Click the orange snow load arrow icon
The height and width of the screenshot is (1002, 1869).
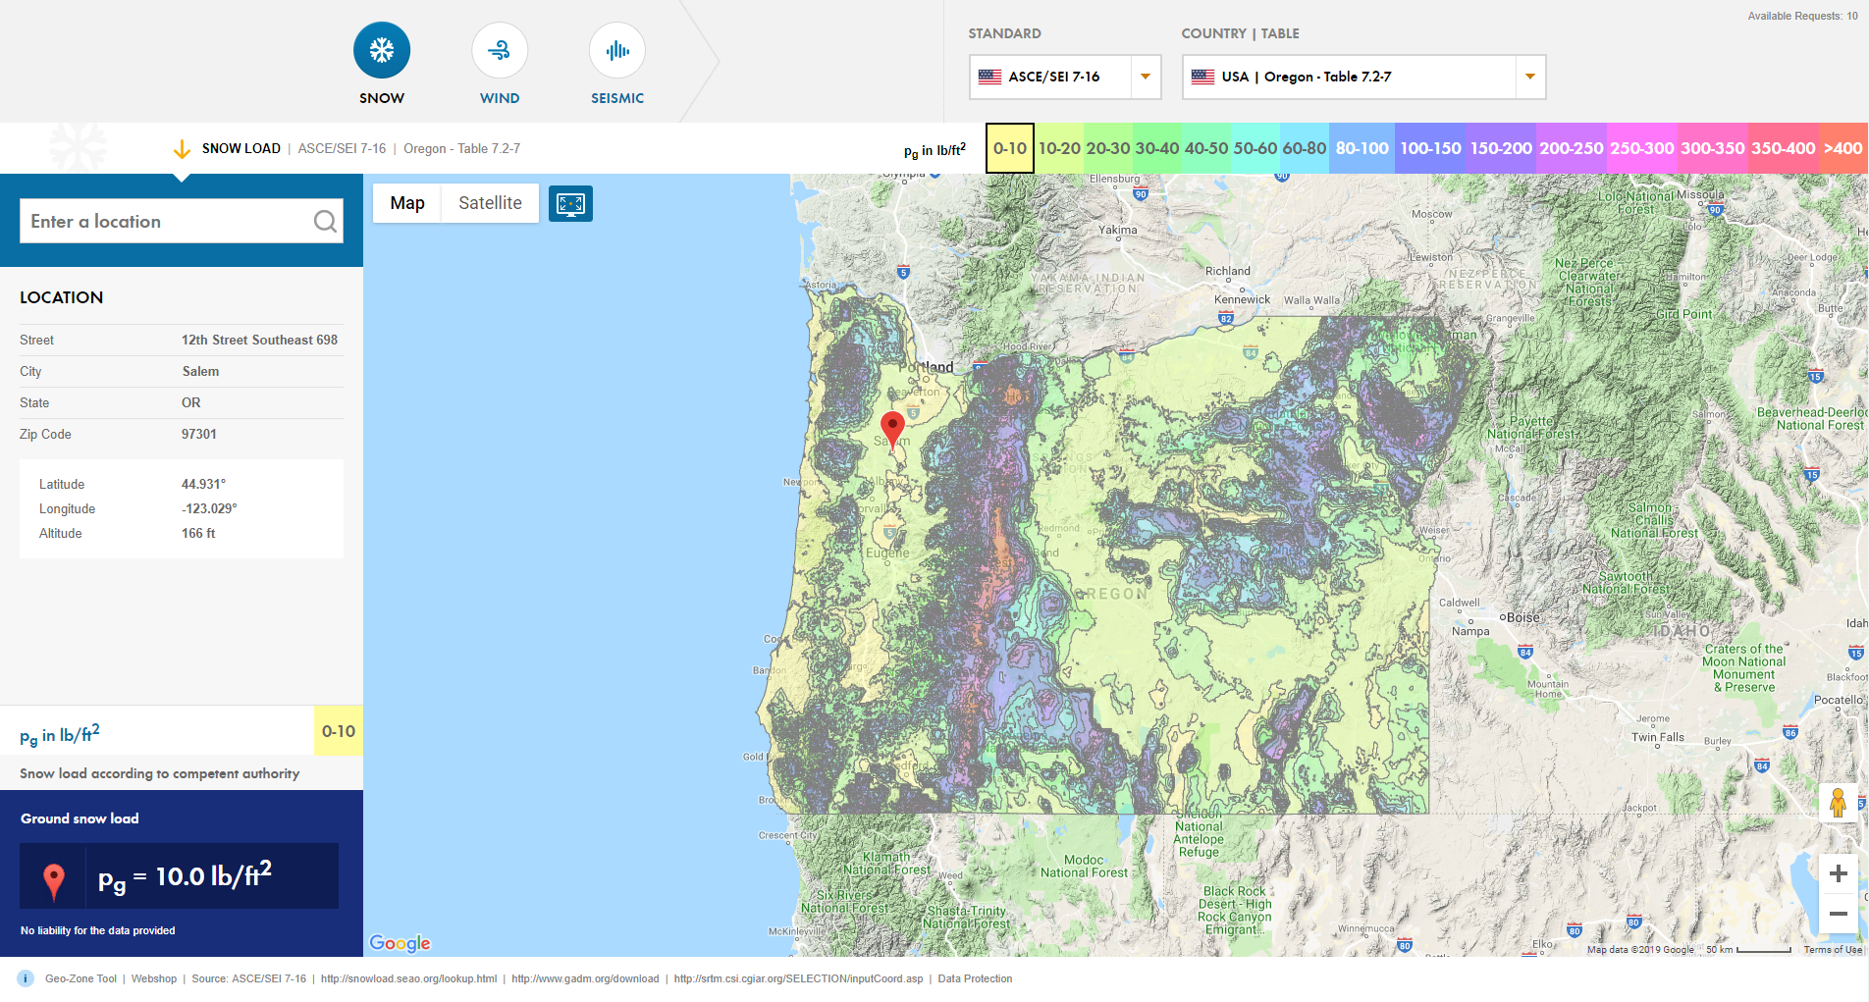(x=182, y=149)
